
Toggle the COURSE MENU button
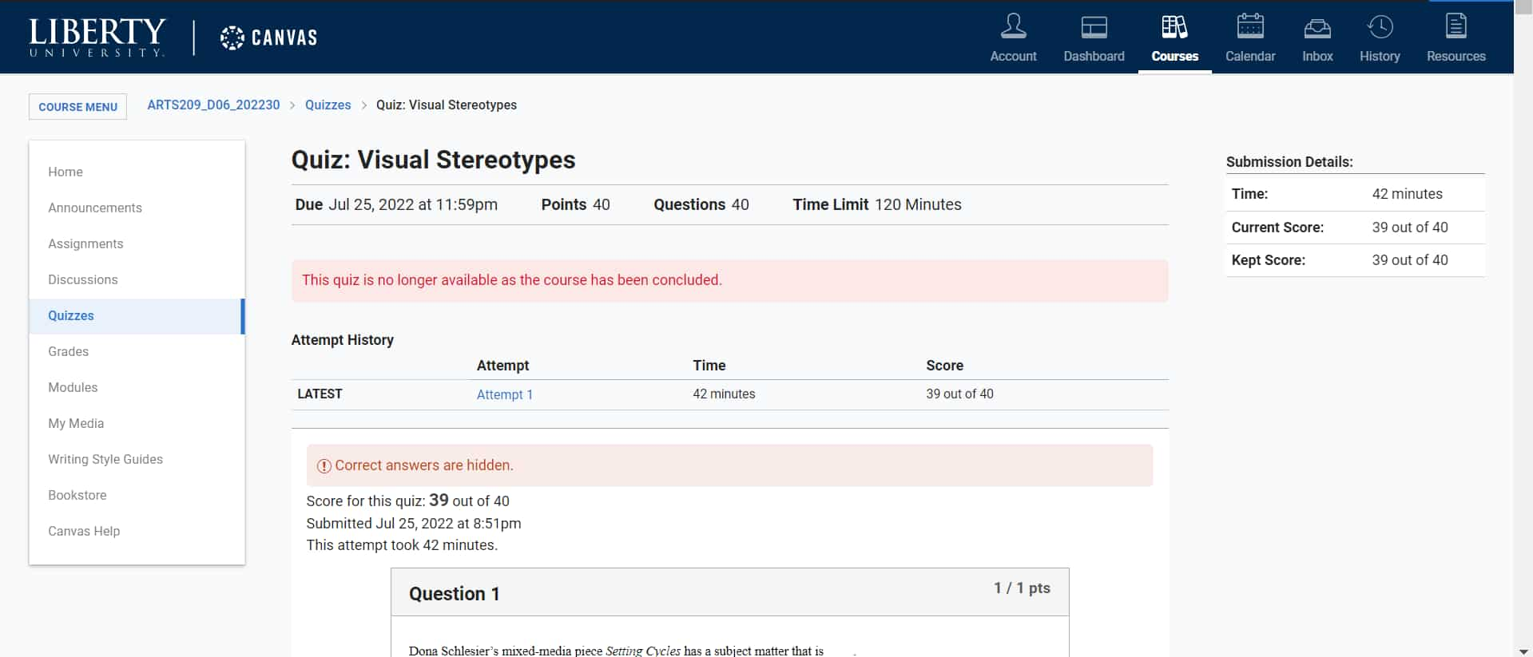(77, 107)
